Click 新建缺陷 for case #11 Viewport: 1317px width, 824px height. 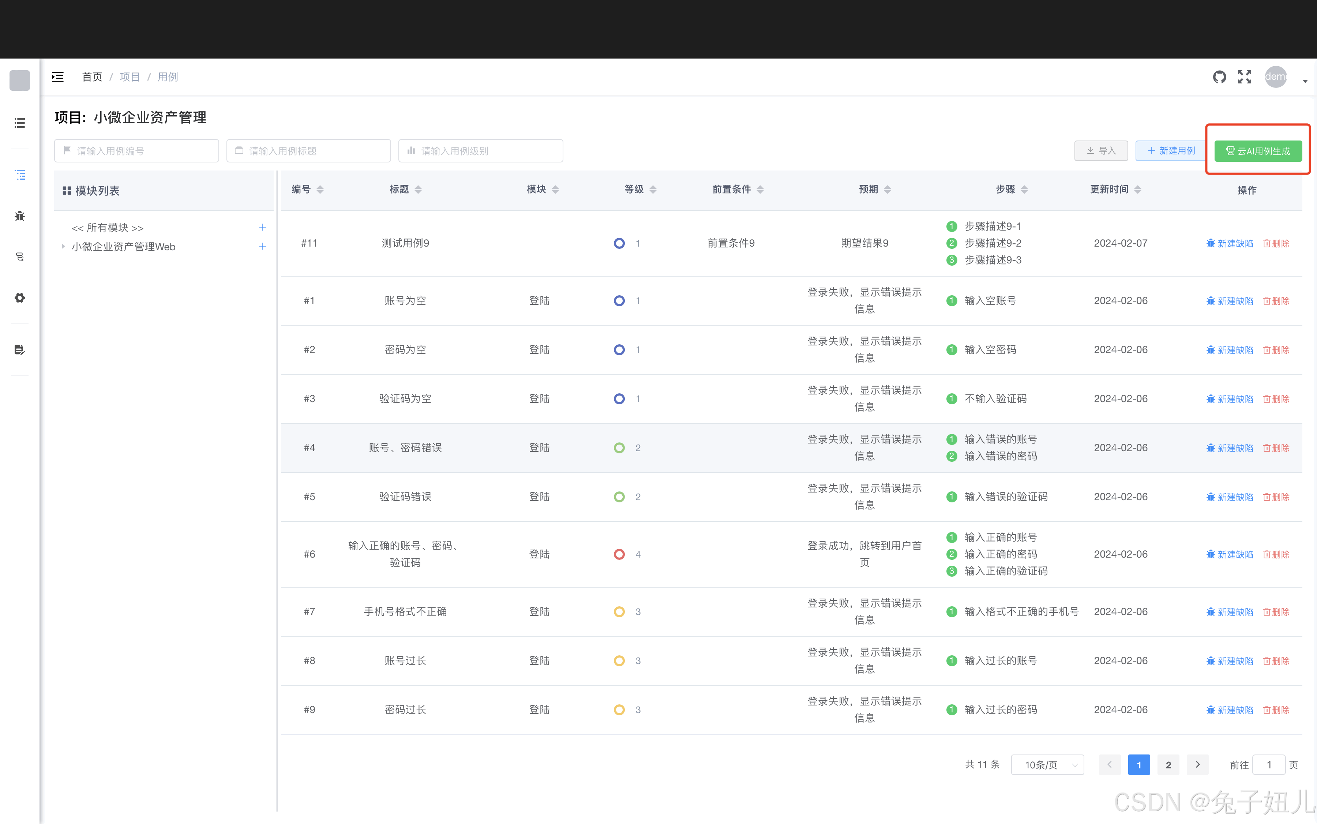[1229, 243]
